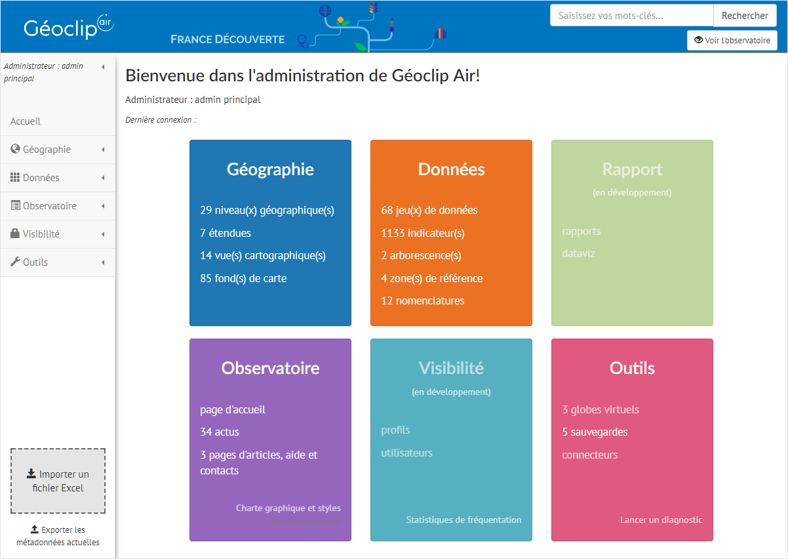788x559 pixels.
Task: Click the Rapport card title
Action: pyautogui.click(x=633, y=169)
